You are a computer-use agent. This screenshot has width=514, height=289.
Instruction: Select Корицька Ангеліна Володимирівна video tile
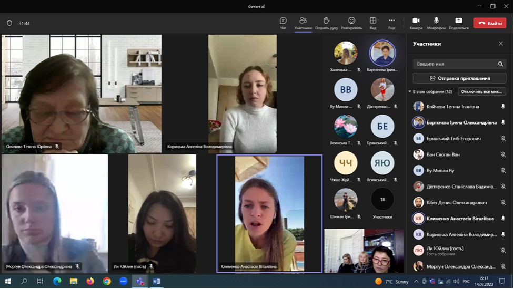tap(243, 94)
